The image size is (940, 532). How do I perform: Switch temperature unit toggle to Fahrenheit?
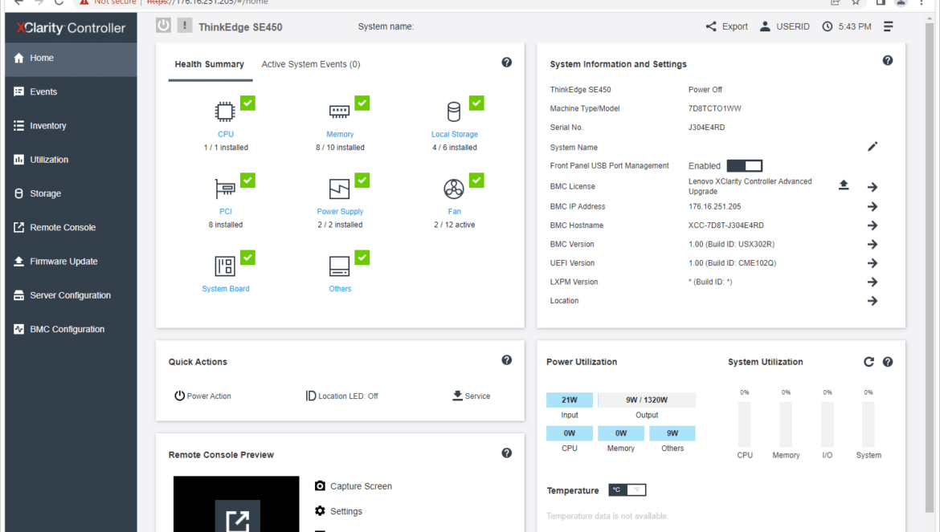pyautogui.click(x=636, y=489)
